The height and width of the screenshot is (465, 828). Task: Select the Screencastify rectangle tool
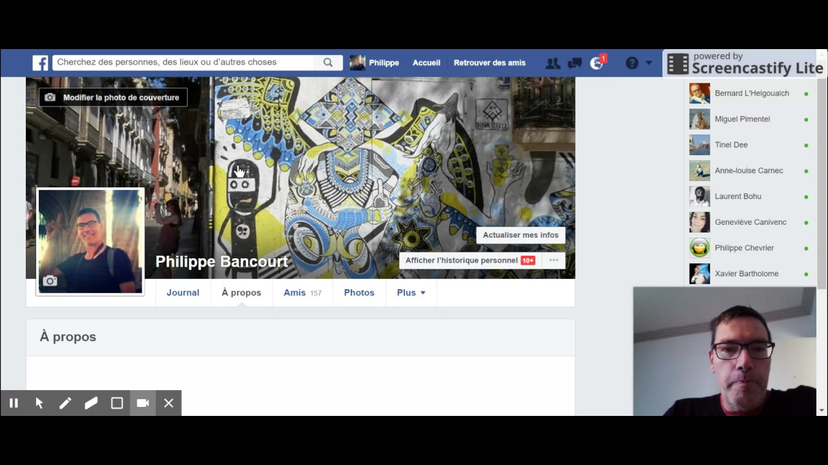click(117, 403)
